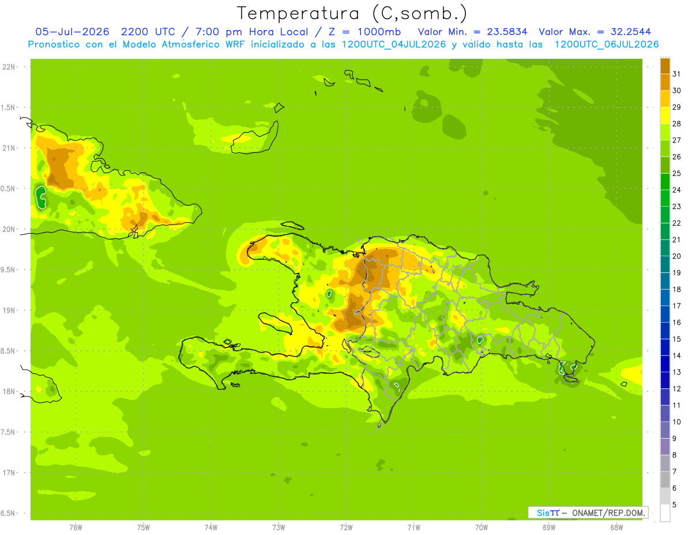Click the '21N' latitude label
692x535 pixels.
[8, 148]
